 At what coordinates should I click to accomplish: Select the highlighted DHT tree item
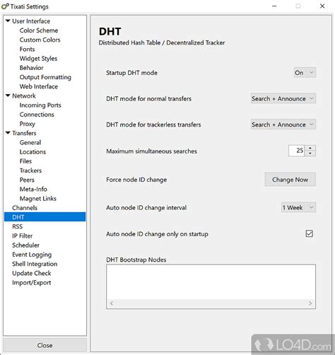(45, 217)
